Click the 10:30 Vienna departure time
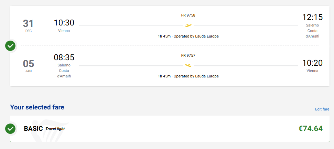Screen dimensions: 334x149 pyautogui.click(x=64, y=23)
